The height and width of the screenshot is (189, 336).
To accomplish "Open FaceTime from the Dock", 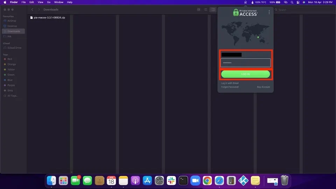I will 76,181.
